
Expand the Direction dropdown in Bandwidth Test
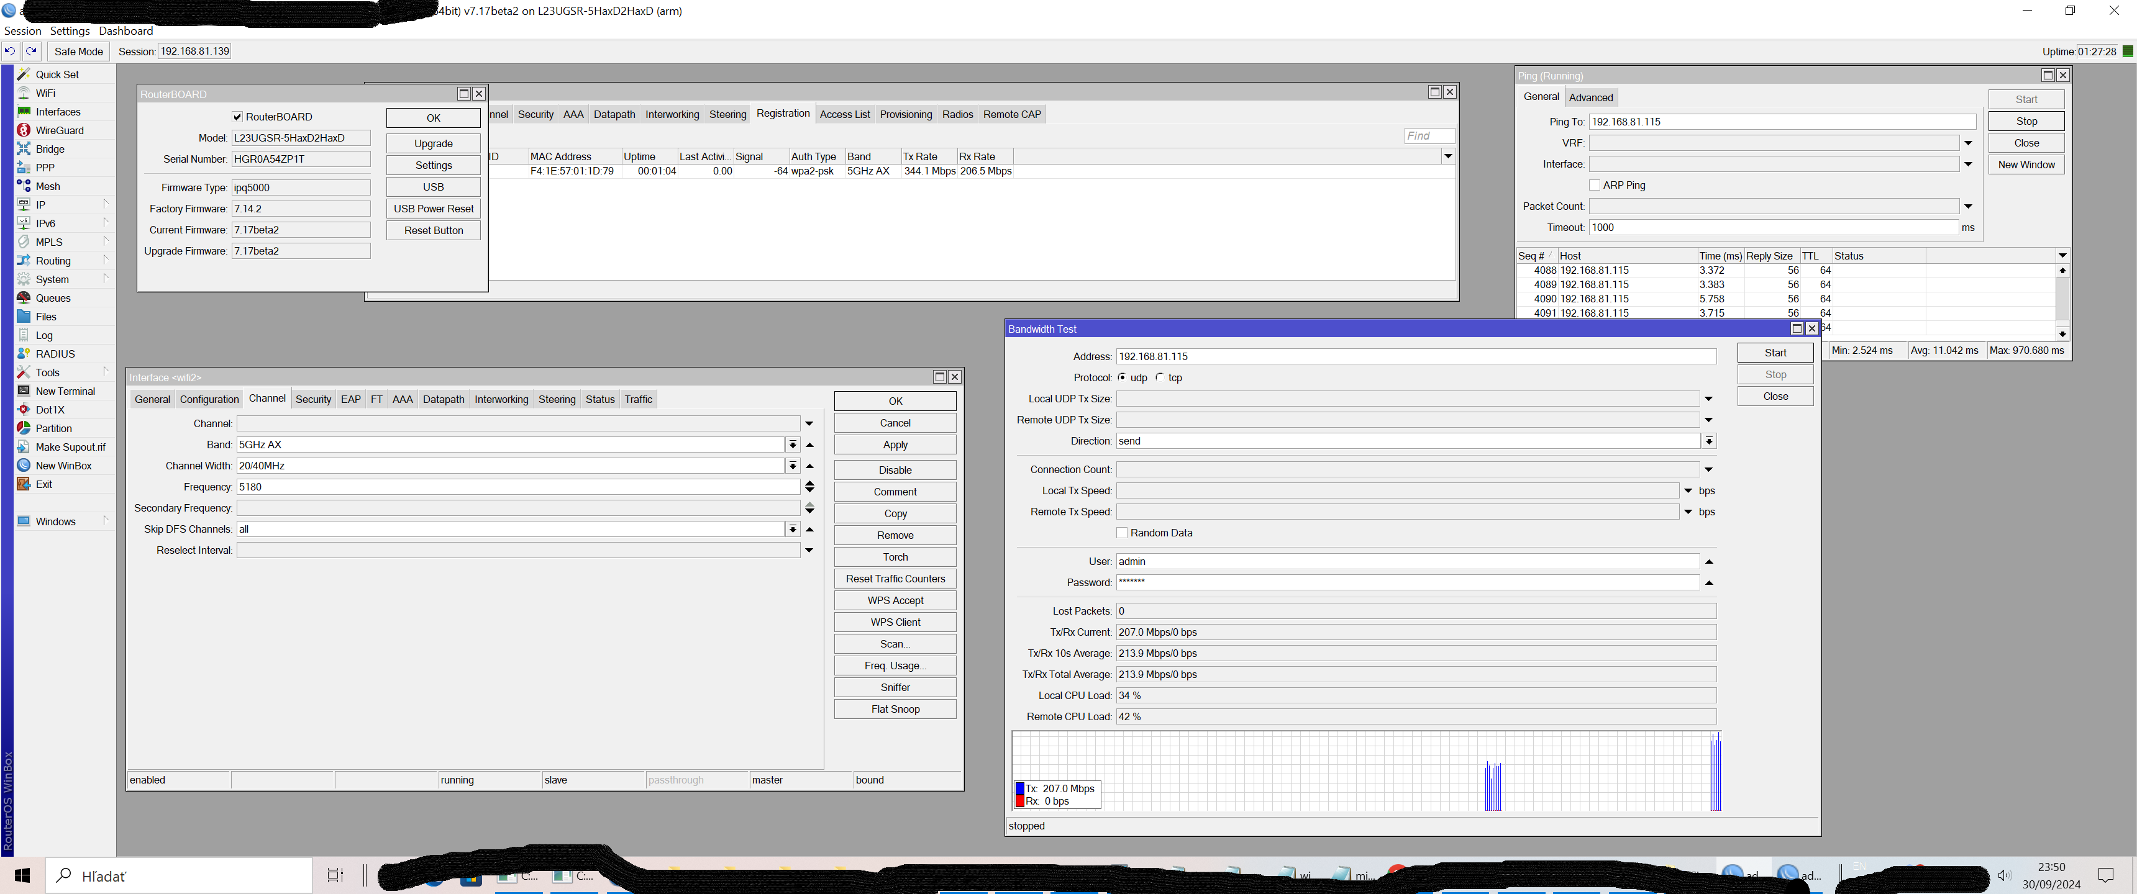pyautogui.click(x=1709, y=441)
